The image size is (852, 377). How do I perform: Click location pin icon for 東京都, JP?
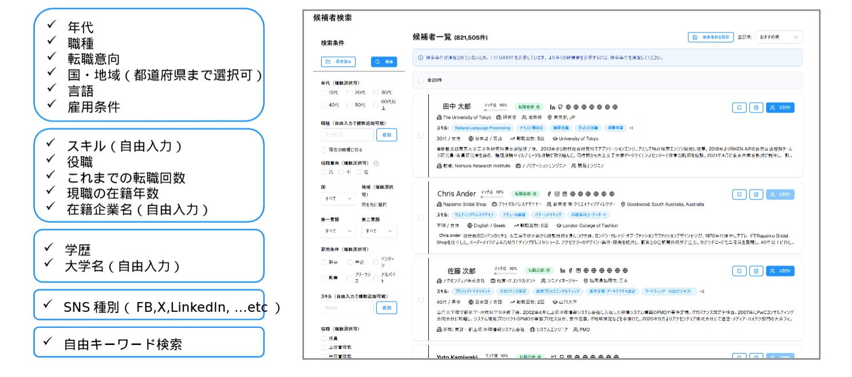[x=550, y=117]
